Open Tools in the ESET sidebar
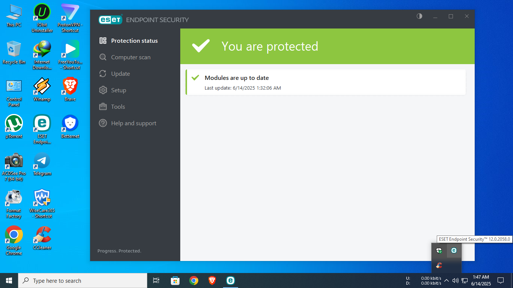This screenshot has width=513, height=288. pos(112,106)
